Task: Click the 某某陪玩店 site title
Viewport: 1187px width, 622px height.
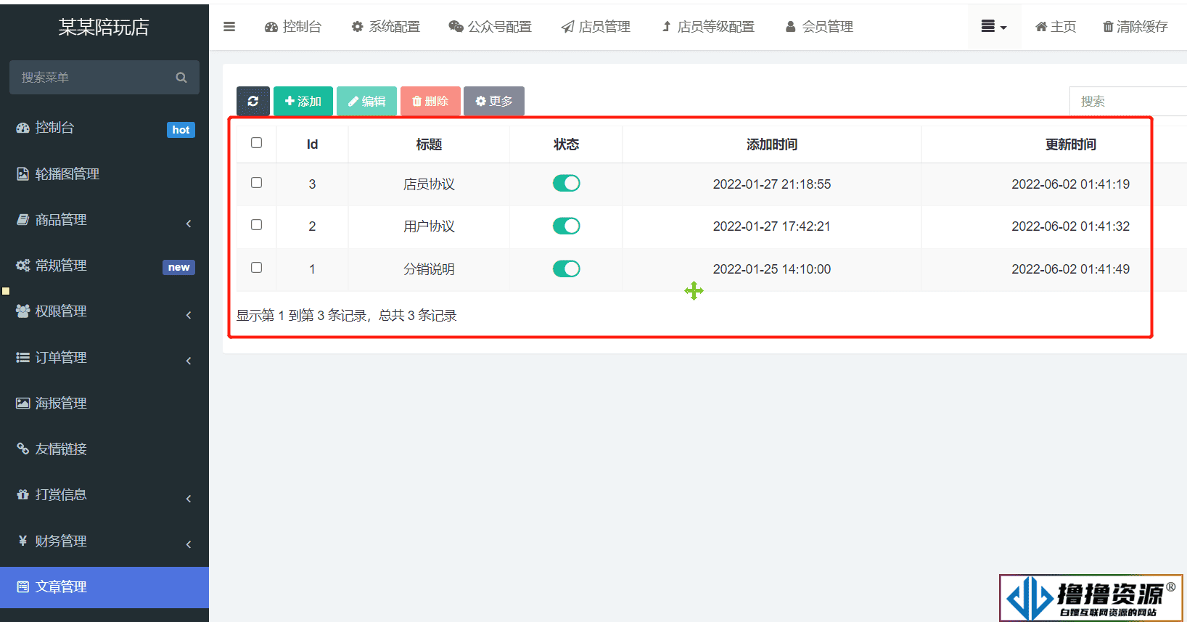Action: click(x=104, y=27)
